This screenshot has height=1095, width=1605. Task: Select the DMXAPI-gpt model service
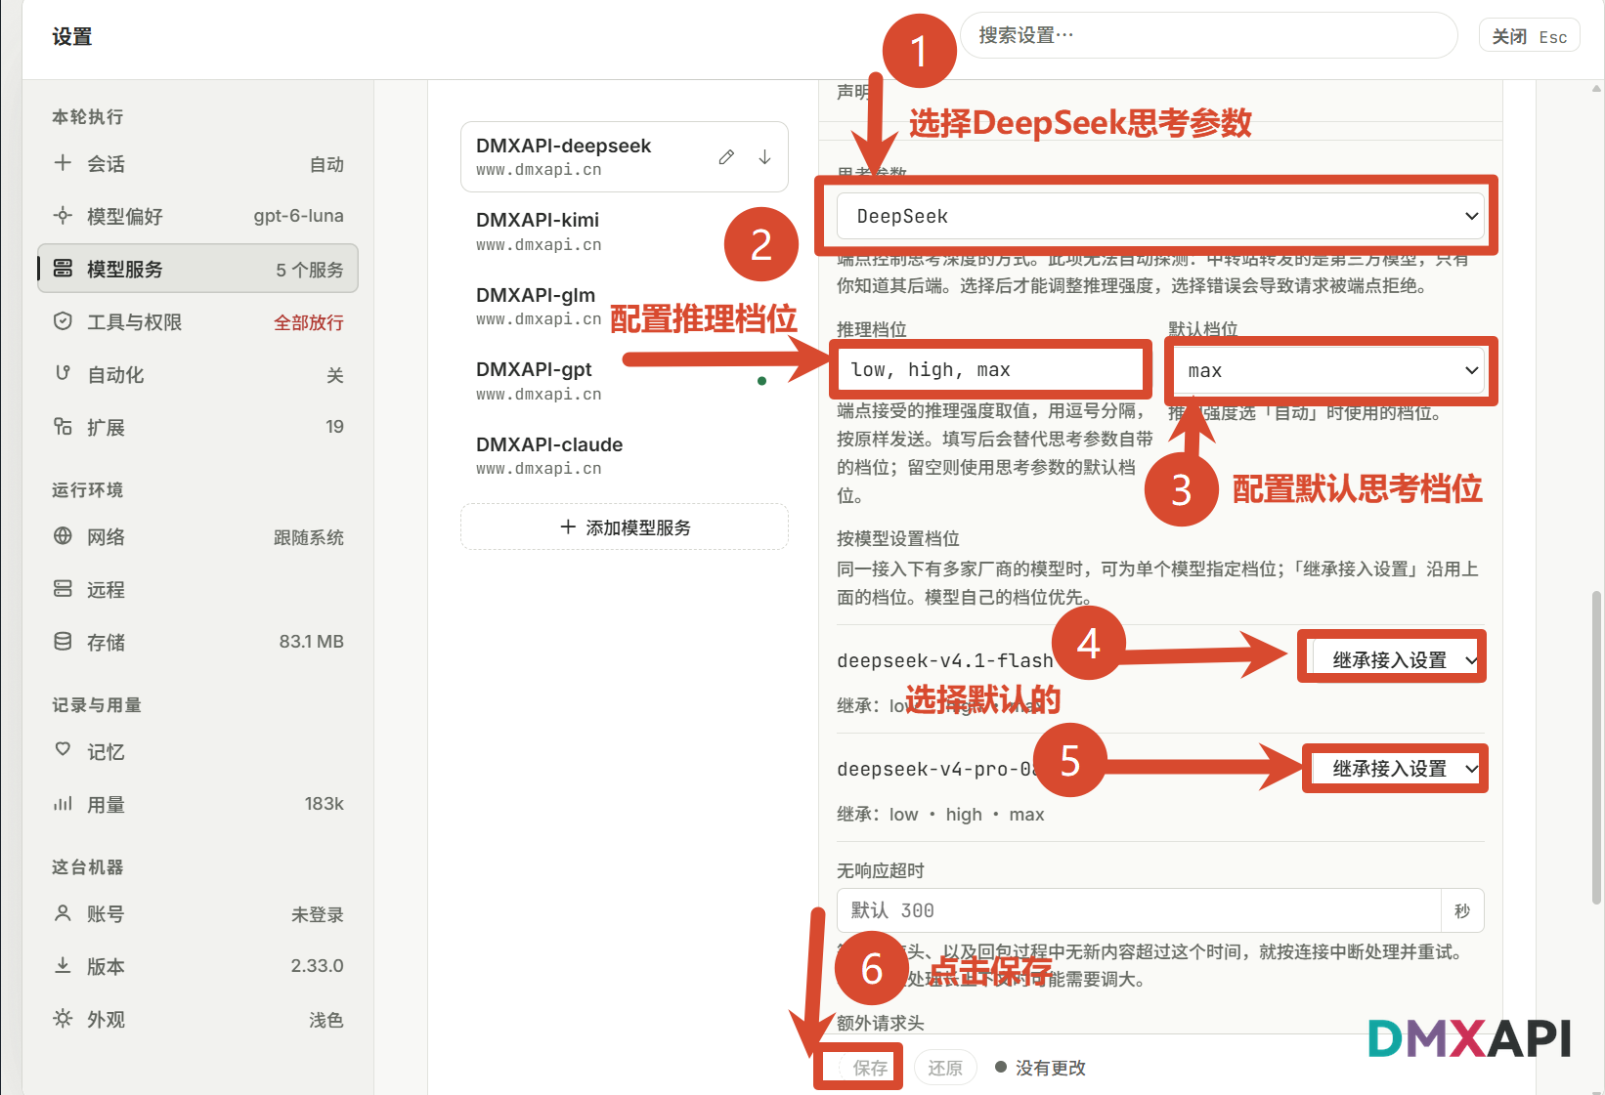(x=625, y=381)
